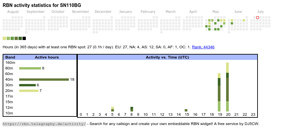
Task: Click the 160m band row label
Action: (10, 63)
